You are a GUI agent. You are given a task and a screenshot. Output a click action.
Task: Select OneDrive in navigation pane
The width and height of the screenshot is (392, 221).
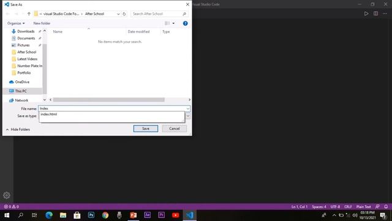click(x=22, y=82)
